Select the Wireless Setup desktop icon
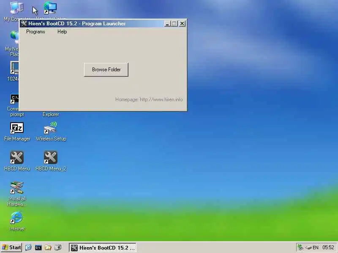This screenshot has height=253, width=338. tap(51, 132)
